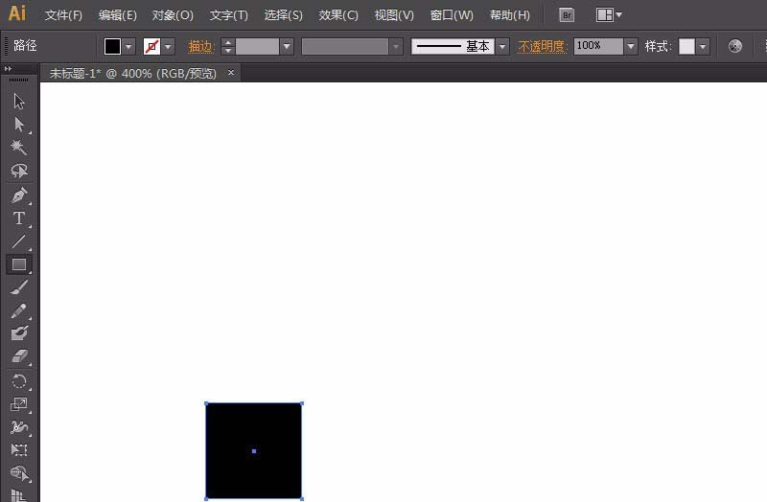Screen dimensions: 767x502
Task: Select the Paintbrush tool
Action: [19, 287]
